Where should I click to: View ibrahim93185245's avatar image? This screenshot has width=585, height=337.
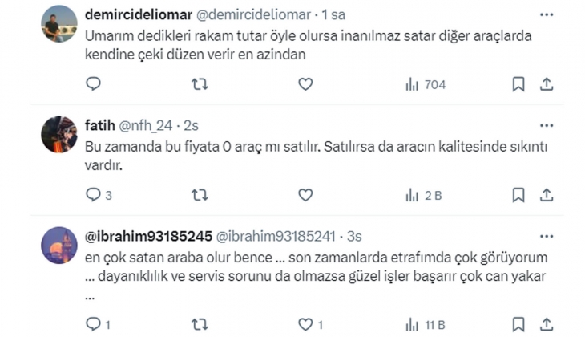pyautogui.click(x=58, y=244)
